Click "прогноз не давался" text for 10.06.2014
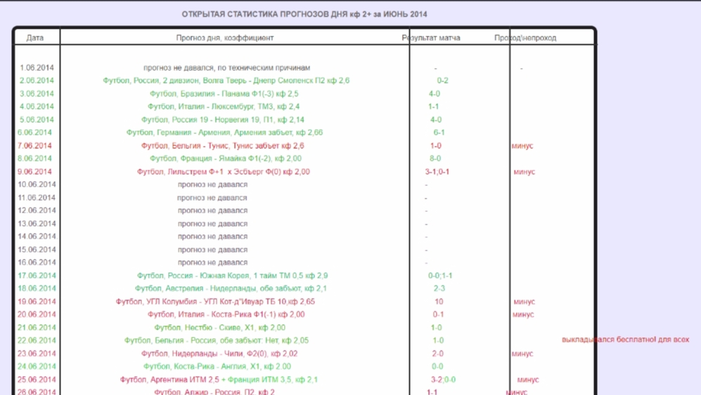The image size is (701, 395). tap(212, 185)
